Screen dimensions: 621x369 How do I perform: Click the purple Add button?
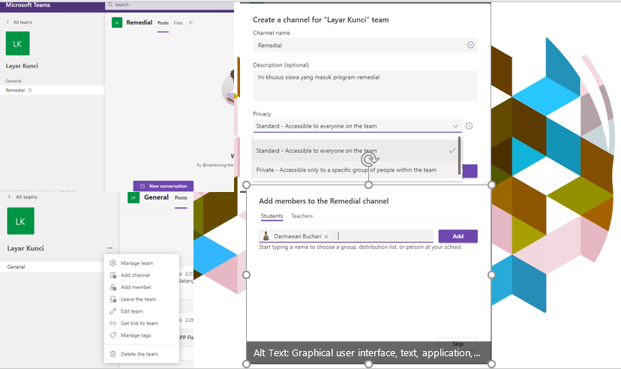click(457, 236)
